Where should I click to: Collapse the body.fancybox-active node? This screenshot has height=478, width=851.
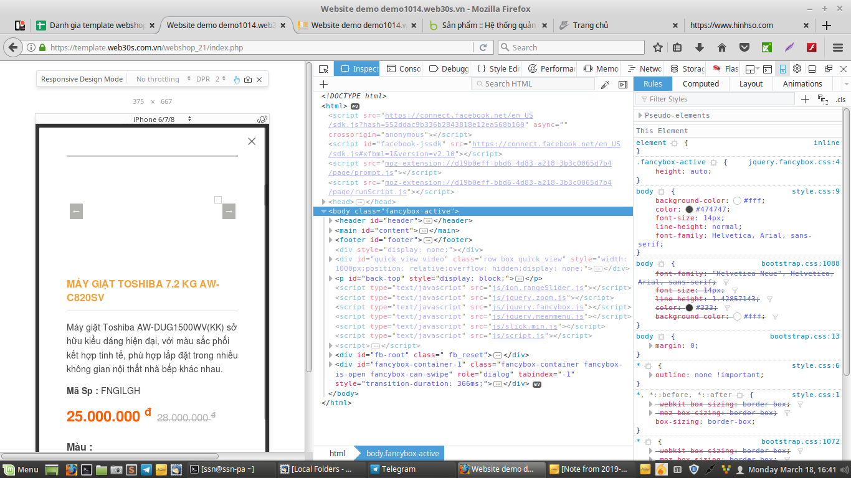324,212
